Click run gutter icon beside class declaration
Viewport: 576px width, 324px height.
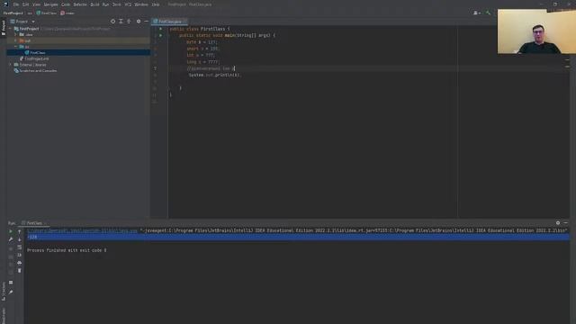click(160, 29)
